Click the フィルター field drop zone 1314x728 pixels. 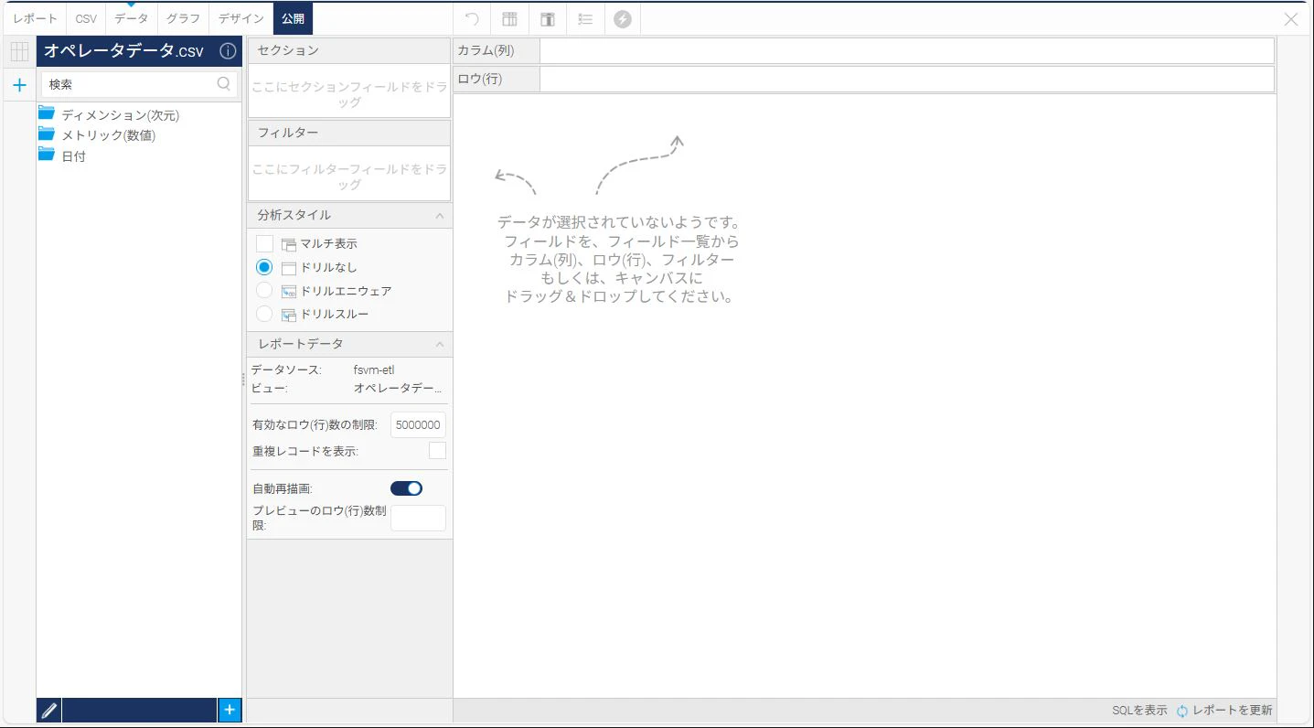pyautogui.click(x=349, y=174)
